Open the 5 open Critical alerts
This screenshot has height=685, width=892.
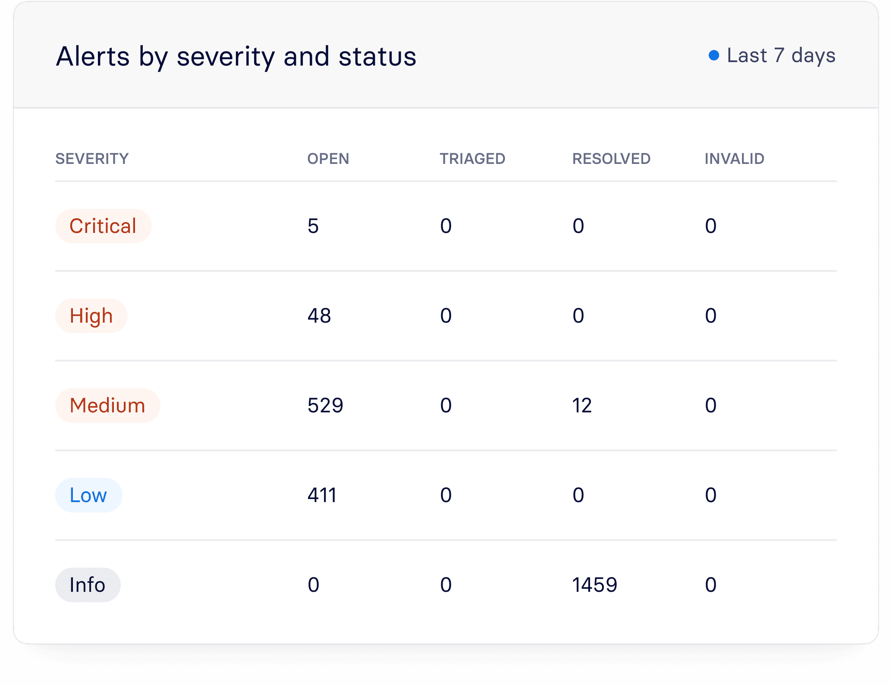(313, 226)
